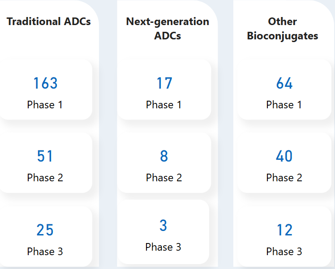Click the Next-generation ADCs column heading
Screen dimensions: 335x269
tap(167, 29)
